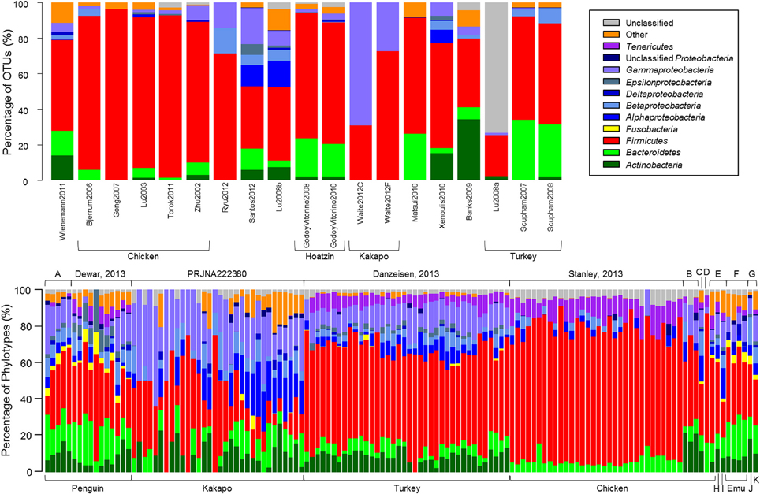Click the bright green Bacteroidetes segment of Scupham2007 bar

tap(523, 149)
